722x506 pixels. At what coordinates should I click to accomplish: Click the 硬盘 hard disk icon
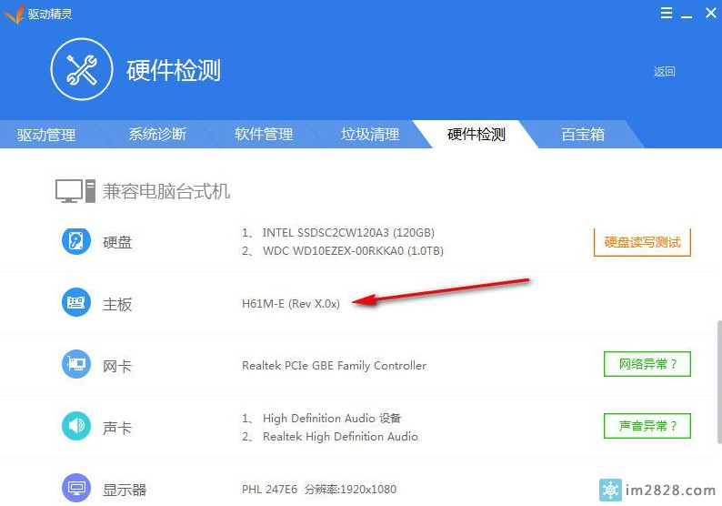[x=75, y=241]
